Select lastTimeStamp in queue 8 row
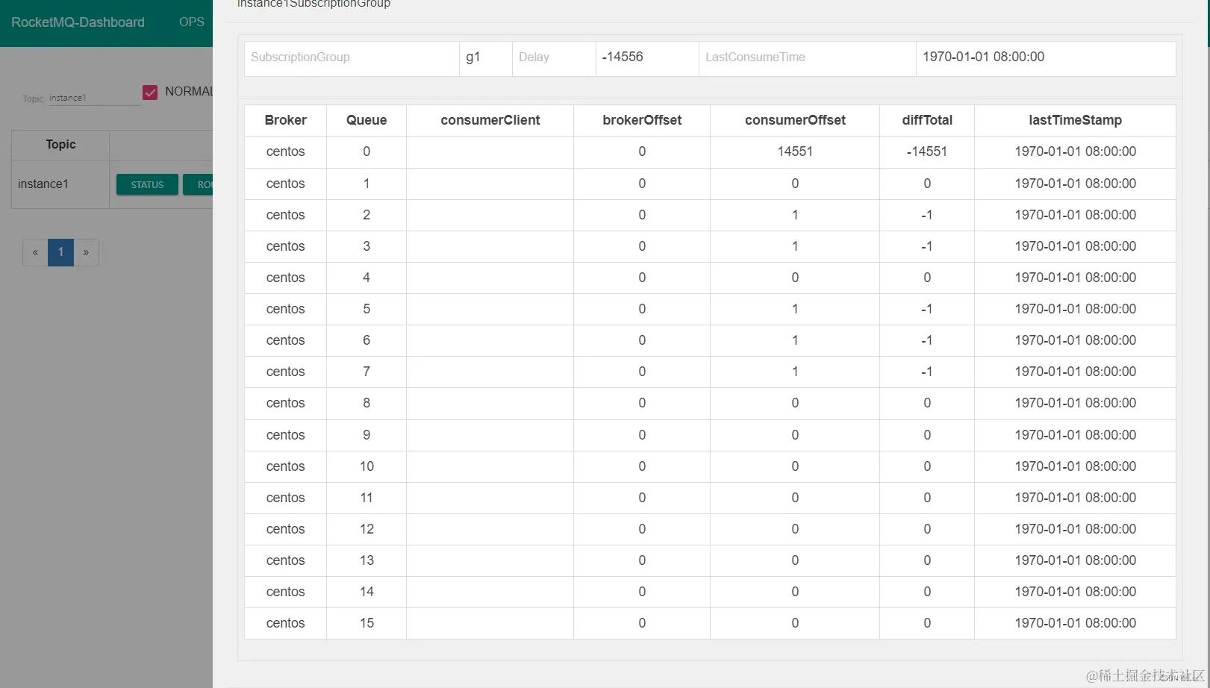 [x=1075, y=403]
